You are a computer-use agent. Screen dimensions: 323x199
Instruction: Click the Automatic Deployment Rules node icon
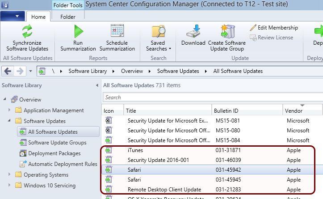click(x=23, y=164)
